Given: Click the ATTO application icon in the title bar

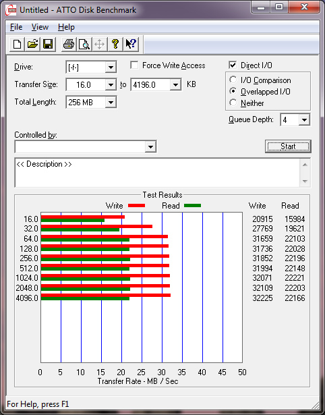Looking at the screenshot, I should coord(11,10).
